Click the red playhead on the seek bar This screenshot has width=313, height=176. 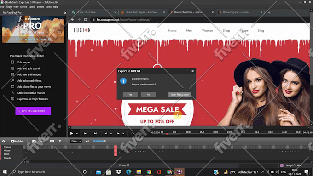tap(167, 134)
